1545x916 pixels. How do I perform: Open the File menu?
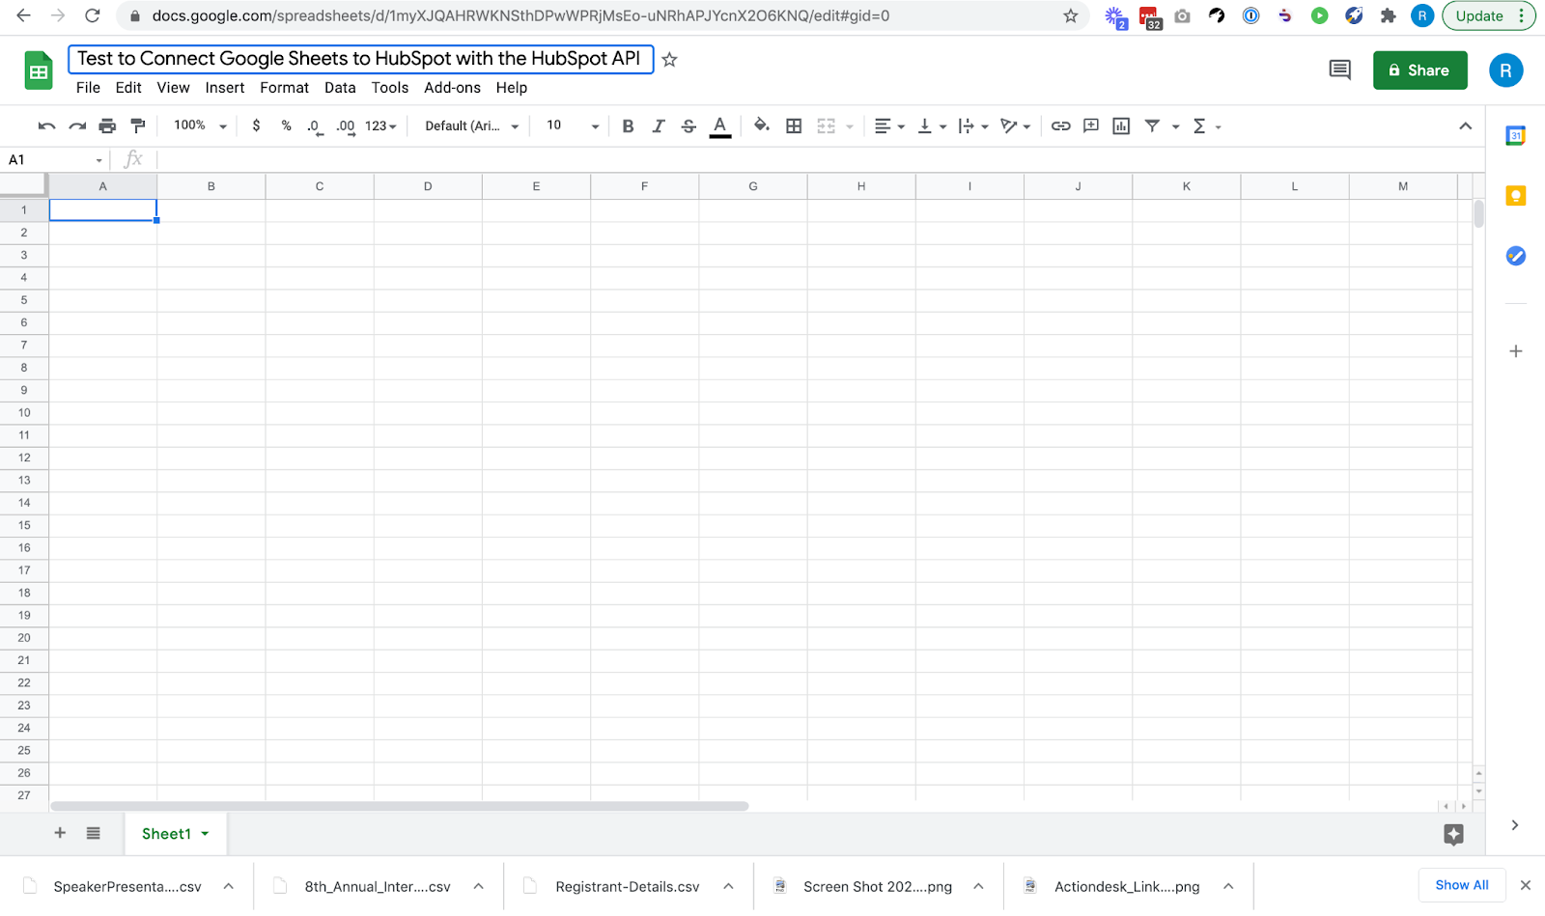(x=88, y=88)
